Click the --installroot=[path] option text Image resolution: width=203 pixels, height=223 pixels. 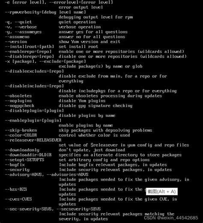30,46
